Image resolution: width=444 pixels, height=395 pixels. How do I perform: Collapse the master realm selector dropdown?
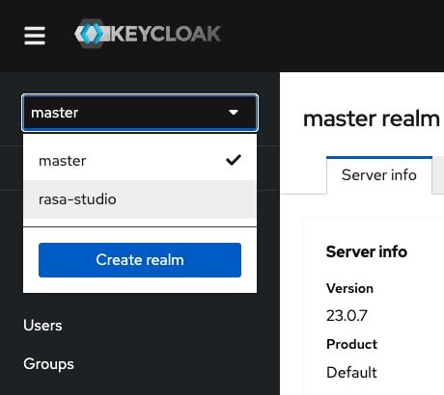coord(140,113)
